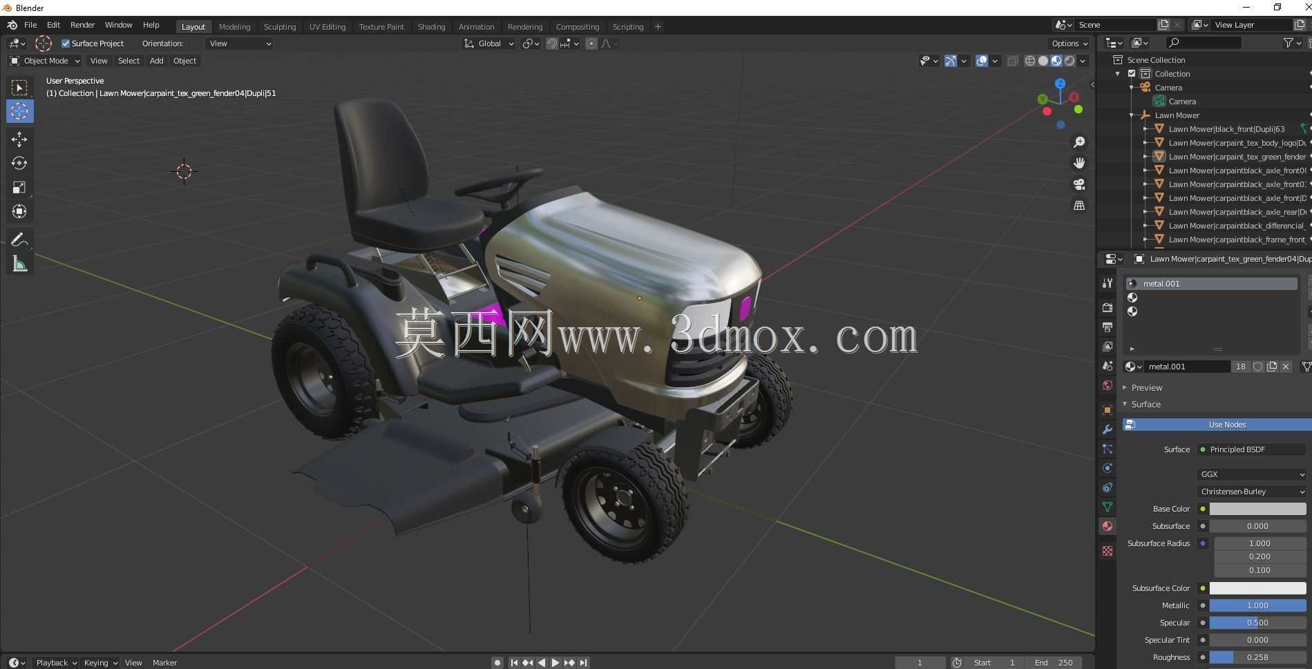Switch to wireframe viewport shading
This screenshot has height=669, width=1312.
[x=1030, y=61]
